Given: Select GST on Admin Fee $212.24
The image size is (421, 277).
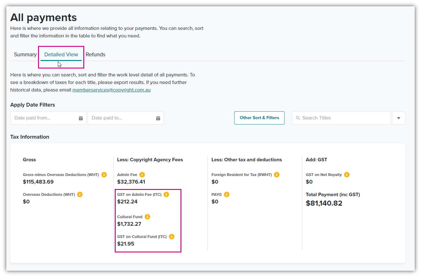Looking at the screenshot, I should click(127, 202).
